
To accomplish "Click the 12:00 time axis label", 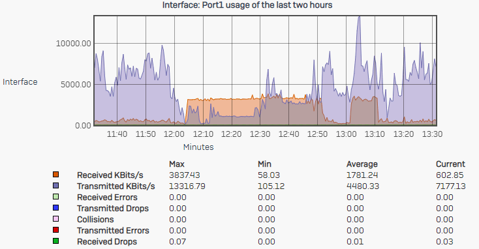I will [174, 134].
